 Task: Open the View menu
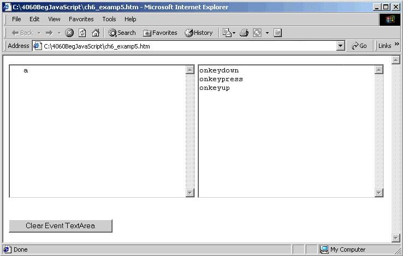(x=54, y=19)
